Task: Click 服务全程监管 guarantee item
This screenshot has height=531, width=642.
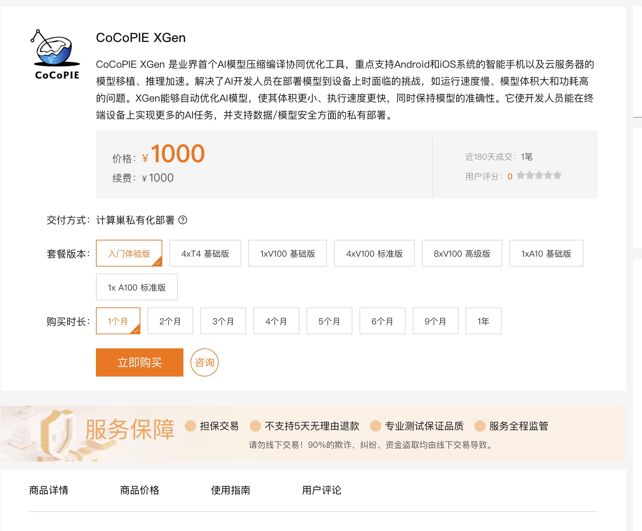Action: (511, 426)
